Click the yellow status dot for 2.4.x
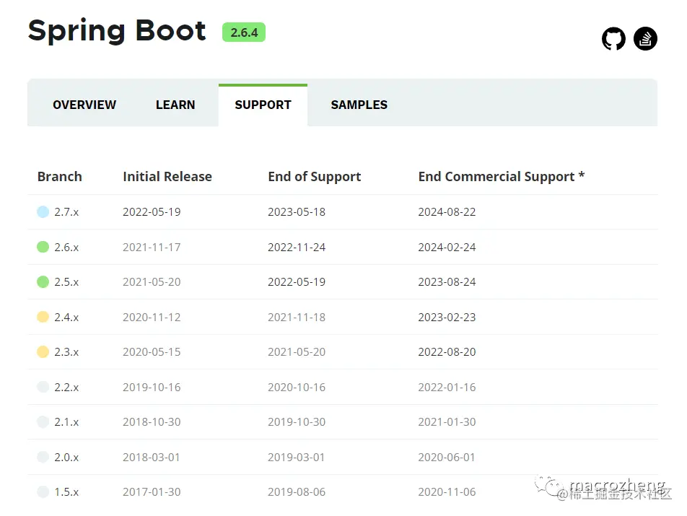Image resolution: width=687 pixels, height=516 pixels. 43,317
